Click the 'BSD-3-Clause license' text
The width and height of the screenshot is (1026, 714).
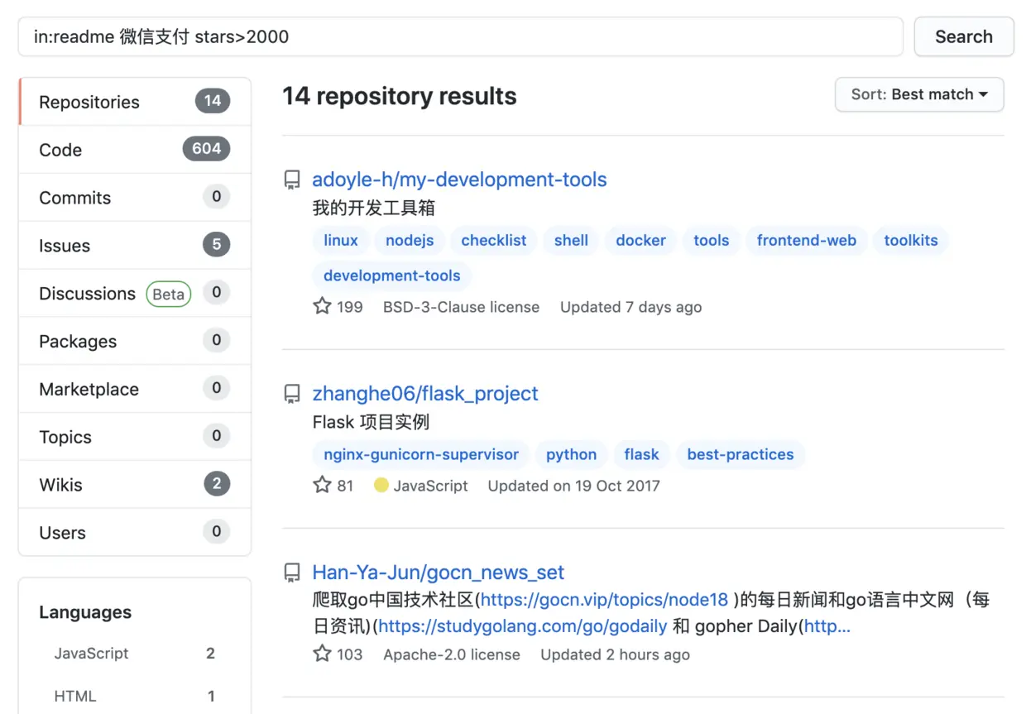tap(461, 307)
